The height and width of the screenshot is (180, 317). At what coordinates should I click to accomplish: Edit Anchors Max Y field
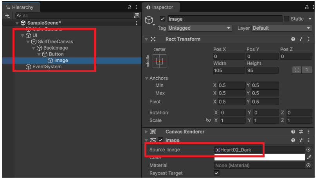point(265,93)
